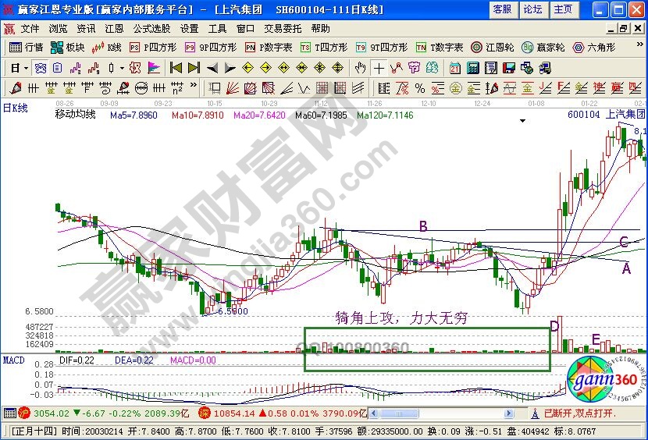This screenshot has height=440, width=648.
Task: Select the n² time scale tool
Action: click(x=177, y=88)
